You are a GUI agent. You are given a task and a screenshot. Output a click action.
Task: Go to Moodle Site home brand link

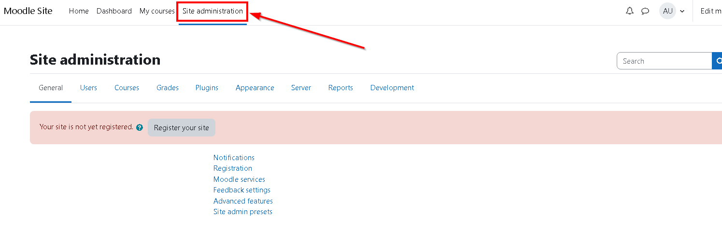tap(28, 11)
